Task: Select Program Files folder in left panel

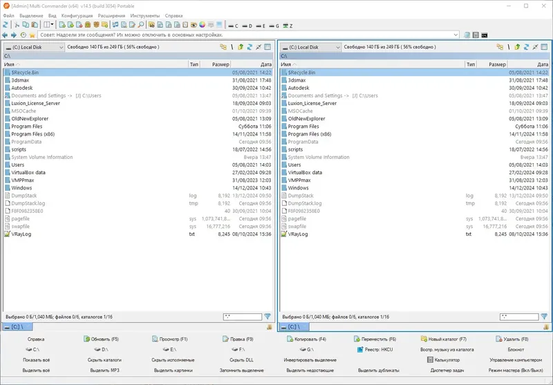Action: 138,126
